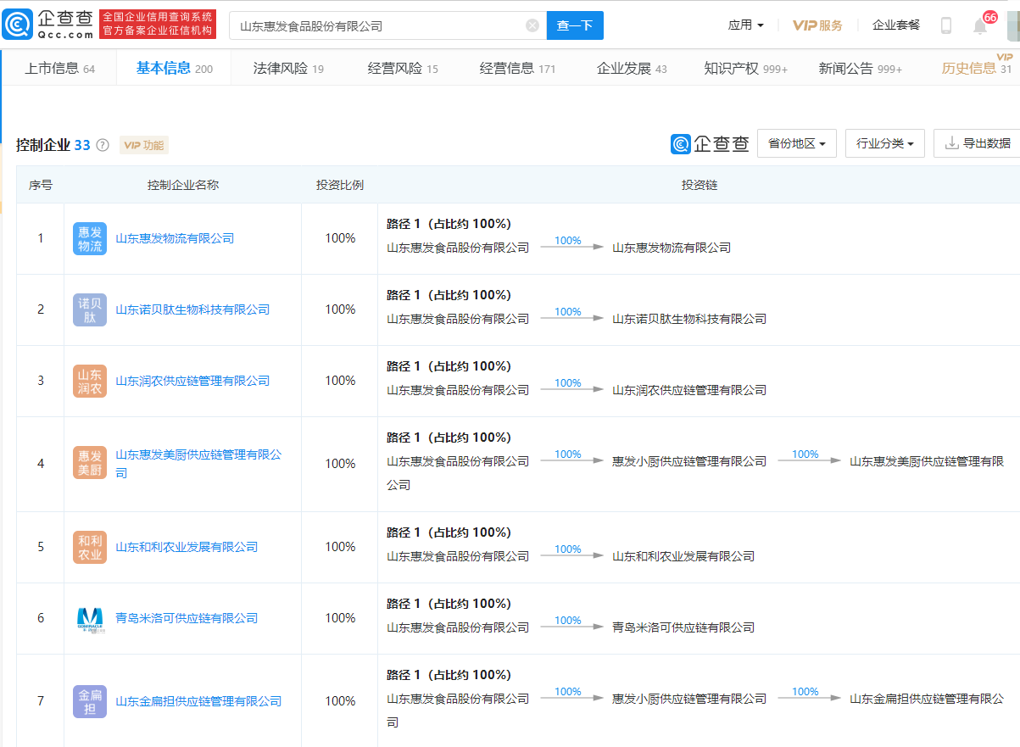Open notifications bell with 66 badge
Viewport: 1020px width, 747px height.
click(x=981, y=25)
